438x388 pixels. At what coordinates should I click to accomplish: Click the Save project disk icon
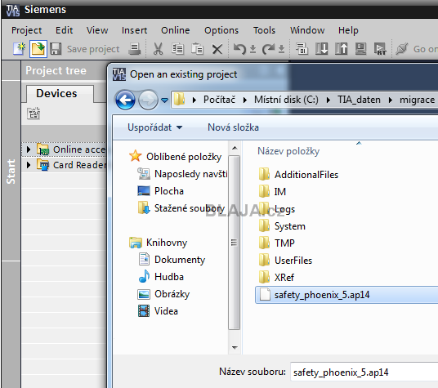click(x=56, y=49)
